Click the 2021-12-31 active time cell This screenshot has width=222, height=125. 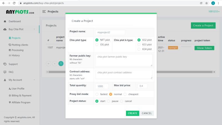[161, 49]
